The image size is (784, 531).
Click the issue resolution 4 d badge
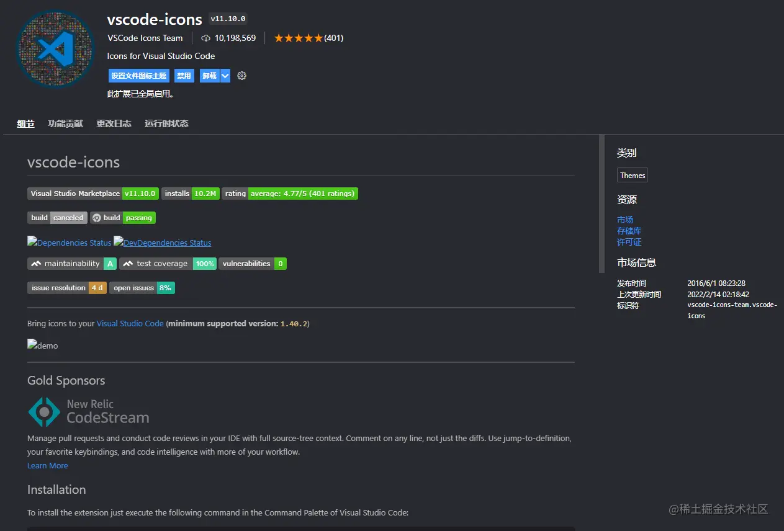[67, 288]
